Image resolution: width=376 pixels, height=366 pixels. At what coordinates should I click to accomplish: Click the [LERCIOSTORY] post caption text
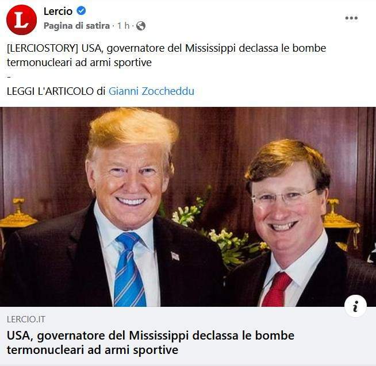click(x=166, y=55)
